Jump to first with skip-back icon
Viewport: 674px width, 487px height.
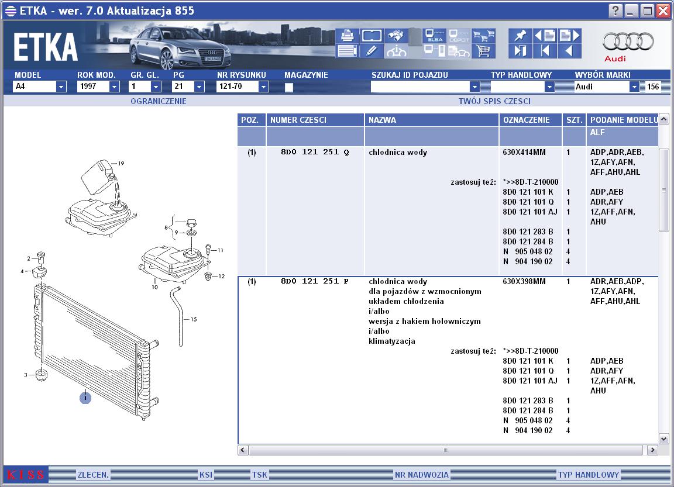click(545, 51)
